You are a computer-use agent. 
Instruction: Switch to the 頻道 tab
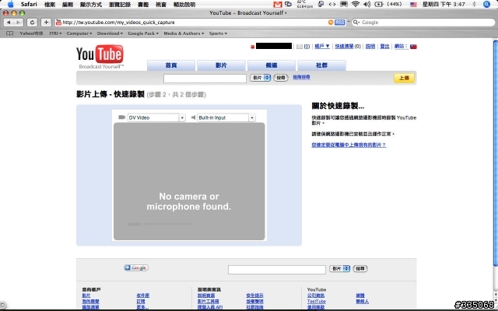[x=272, y=65]
